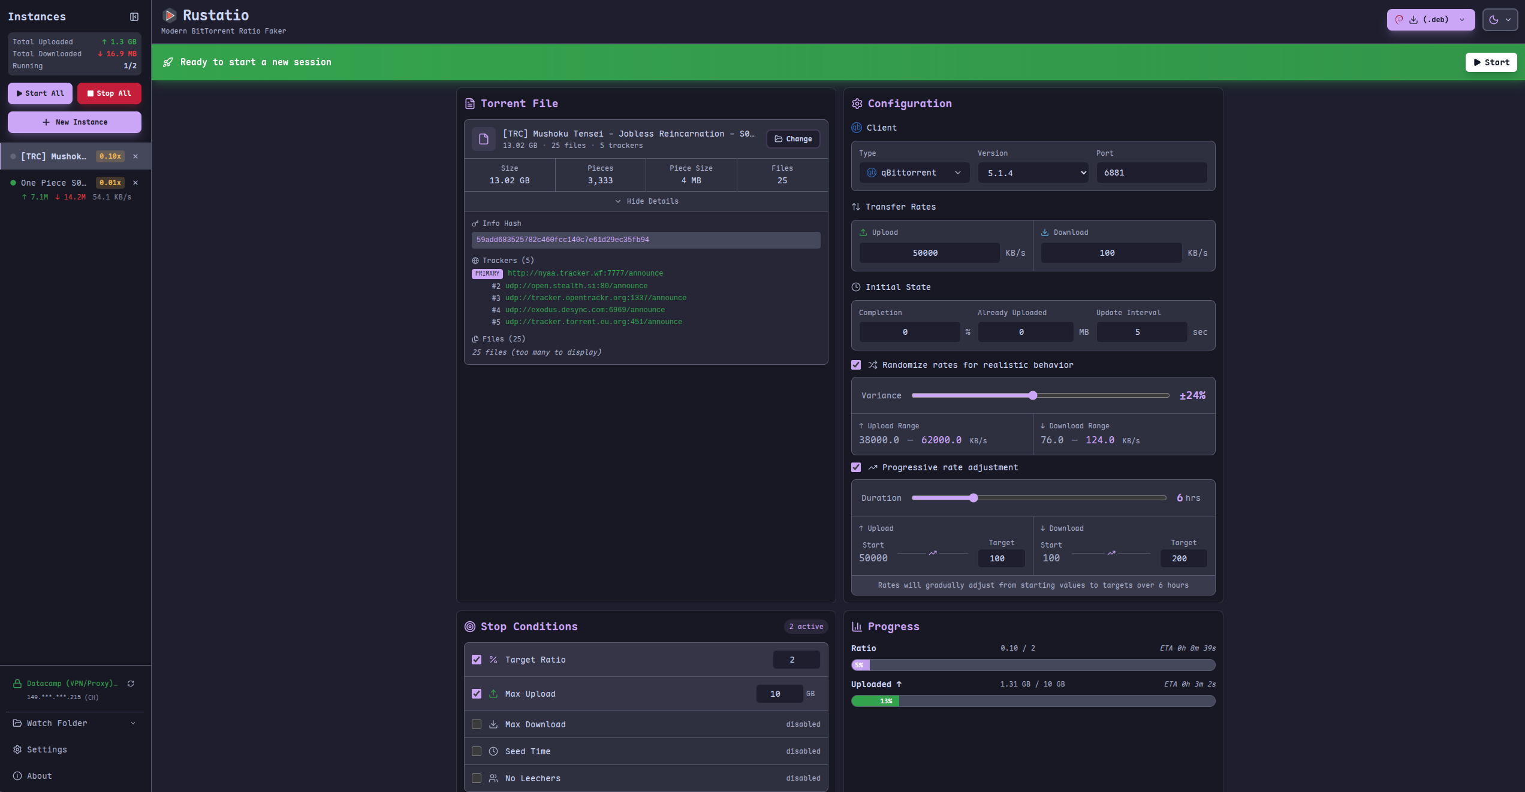Close the One Piece S0 instance

coord(135,183)
